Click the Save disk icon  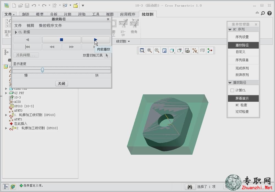pyautogui.click(x=27, y=5)
